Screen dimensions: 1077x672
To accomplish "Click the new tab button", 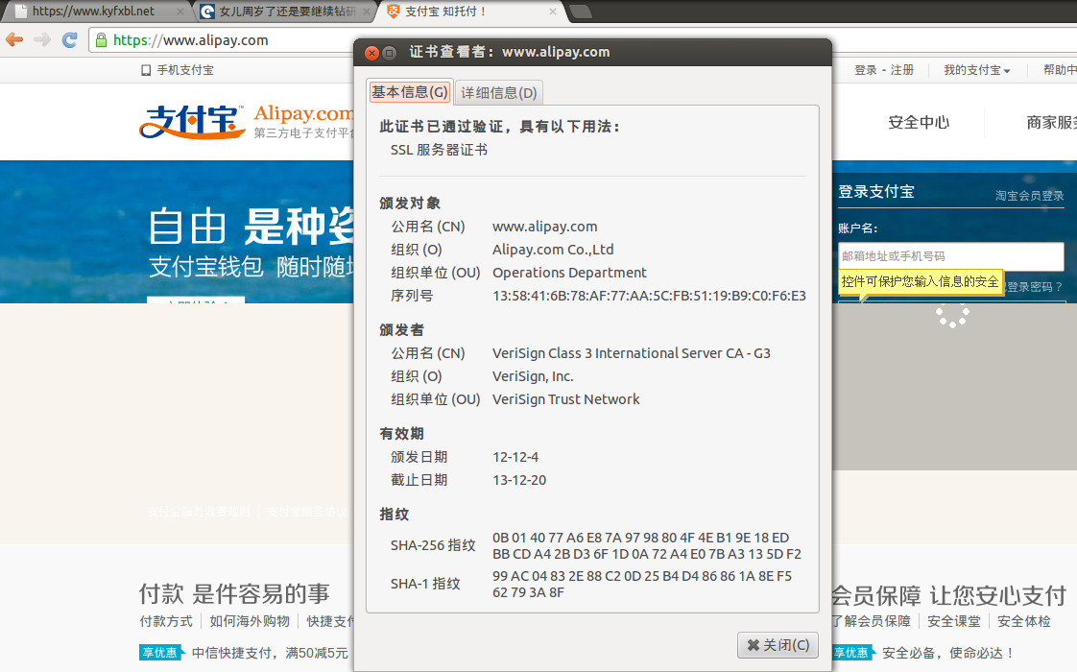I will 581,11.
